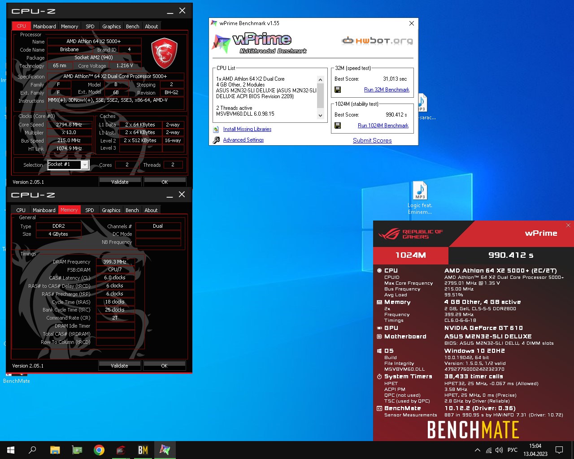Switch to SPD tab in top CPU-Z window
This screenshot has height=459, width=574.
pos(90,26)
